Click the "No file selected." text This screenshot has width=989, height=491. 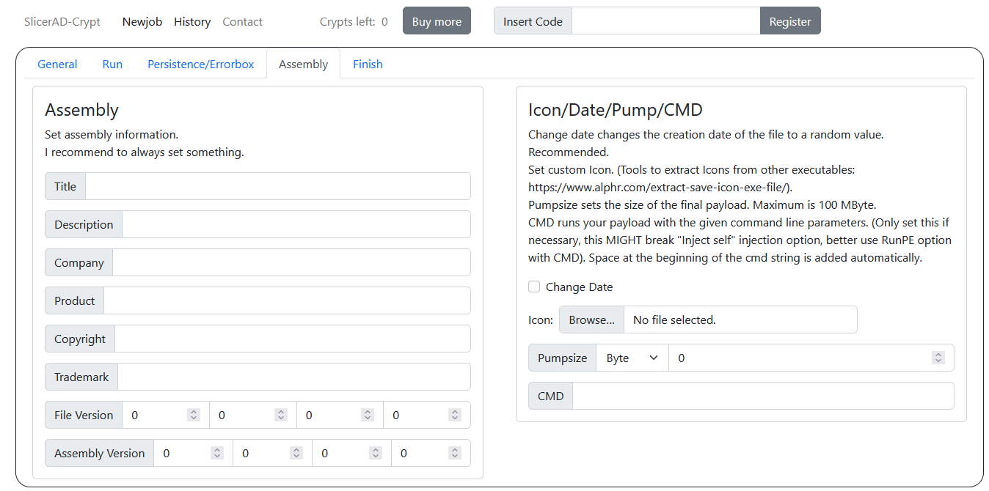click(674, 320)
